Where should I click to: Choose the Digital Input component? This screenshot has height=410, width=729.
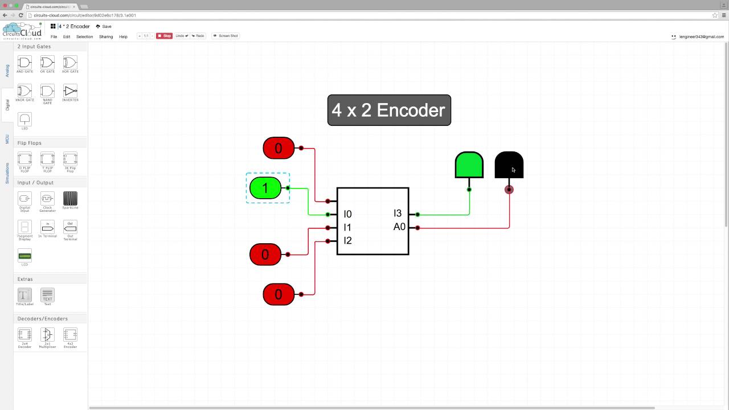point(24,201)
